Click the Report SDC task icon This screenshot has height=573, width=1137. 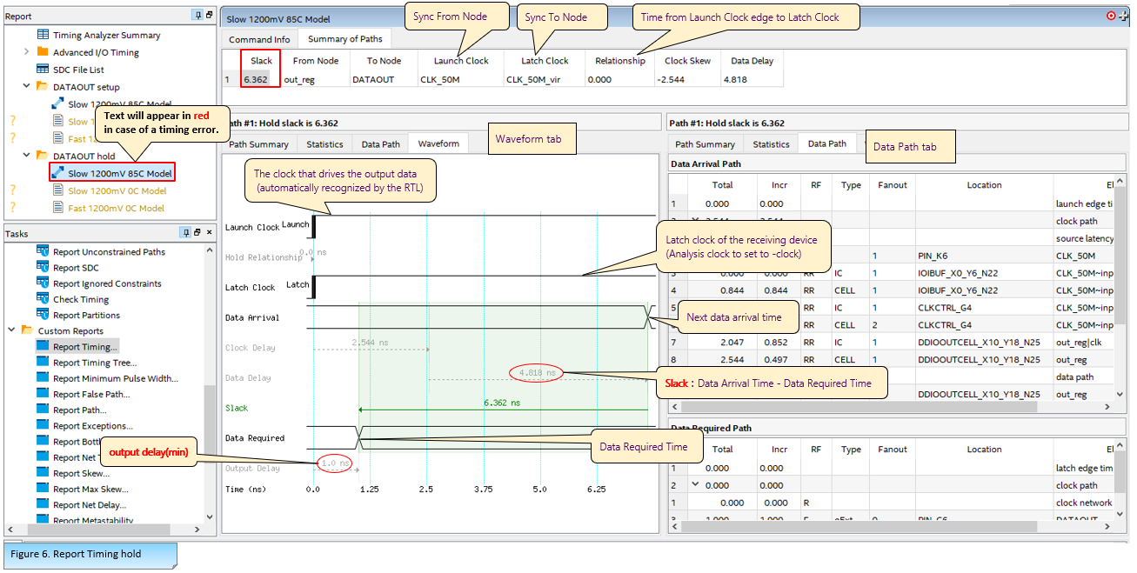pyautogui.click(x=43, y=268)
